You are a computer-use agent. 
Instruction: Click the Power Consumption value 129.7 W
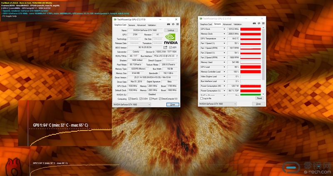coord(233,86)
